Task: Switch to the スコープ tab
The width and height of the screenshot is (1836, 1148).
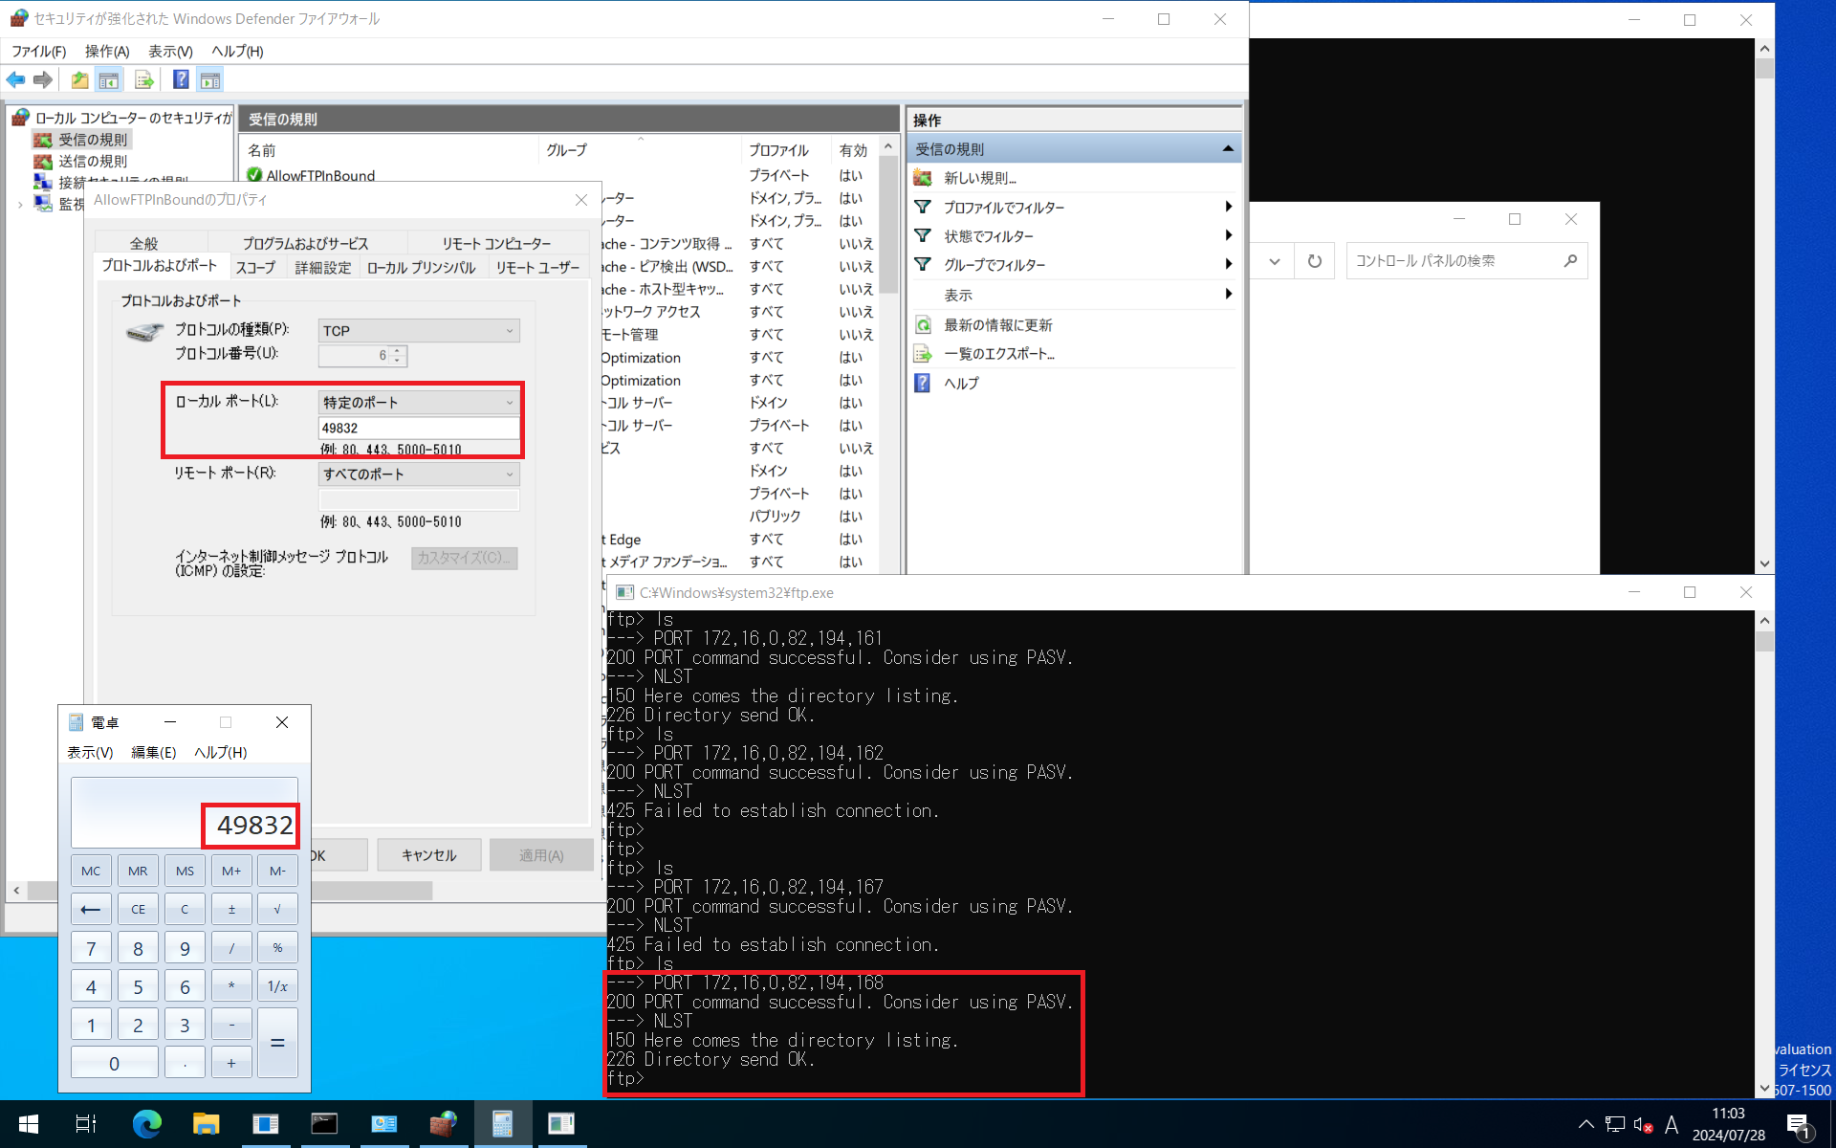Action: click(x=255, y=268)
